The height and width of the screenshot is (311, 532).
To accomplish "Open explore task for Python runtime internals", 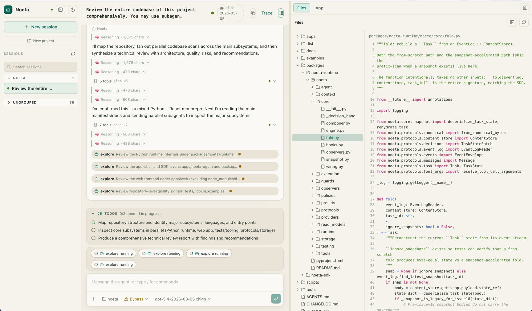I will click(185, 154).
